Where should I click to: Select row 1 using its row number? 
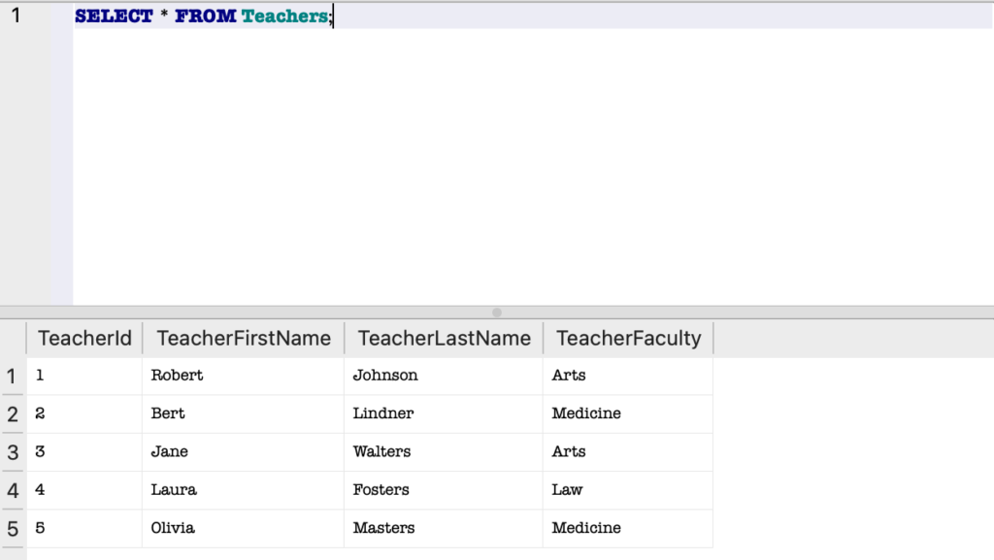pyautogui.click(x=12, y=376)
